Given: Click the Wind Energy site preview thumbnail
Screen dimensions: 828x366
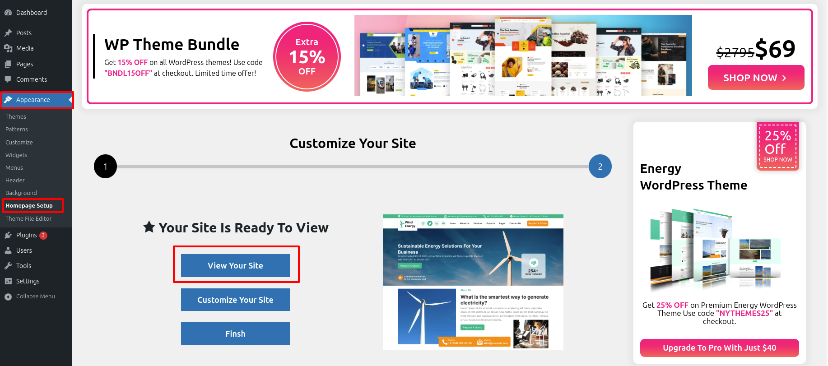Looking at the screenshot, I should click(473, 282).
